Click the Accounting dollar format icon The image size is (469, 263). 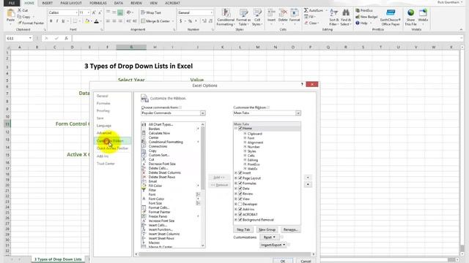(x=181, y=21)
